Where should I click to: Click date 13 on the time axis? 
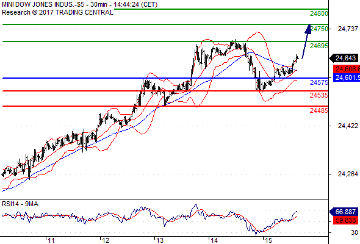pyautogui.click(x=160, y=240)
